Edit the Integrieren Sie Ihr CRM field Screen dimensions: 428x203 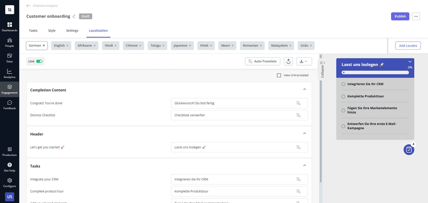click(x=239, y=179)
